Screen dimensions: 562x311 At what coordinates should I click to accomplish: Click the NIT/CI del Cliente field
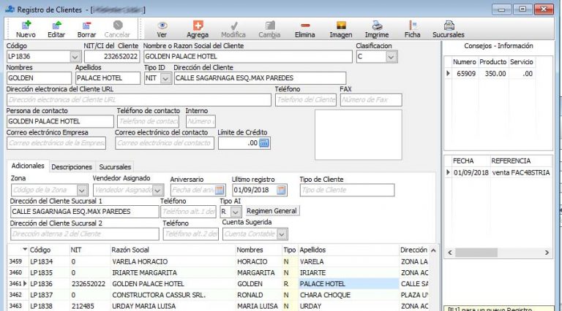pos(112,56)
